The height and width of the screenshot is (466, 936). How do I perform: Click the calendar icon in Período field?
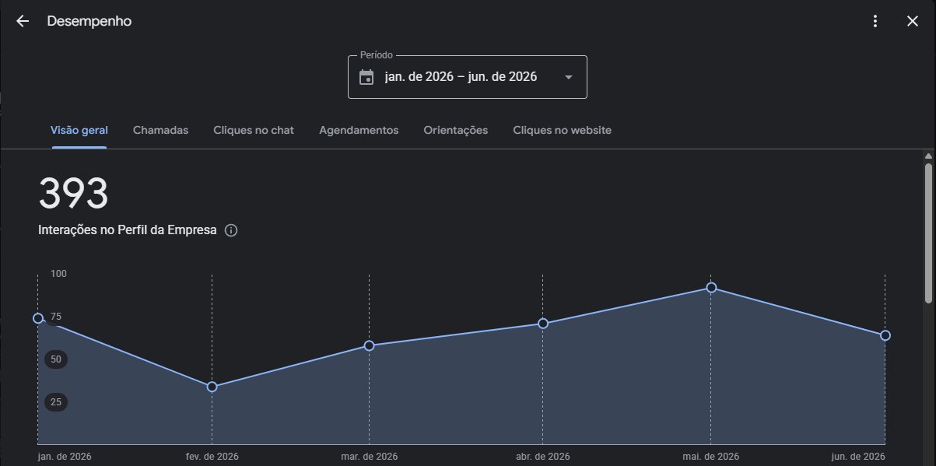tap(366, 77)
